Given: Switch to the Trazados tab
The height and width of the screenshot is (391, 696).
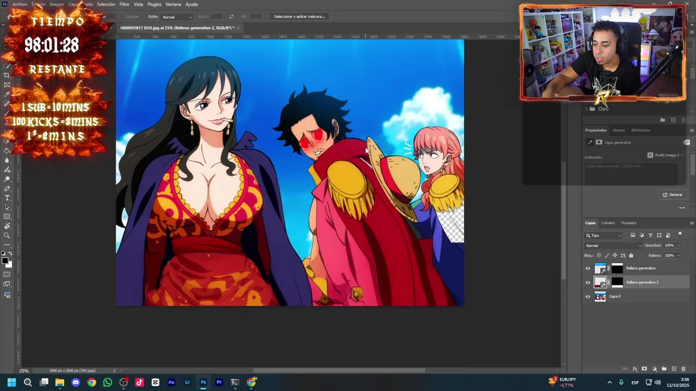Looking at the screenshot, I should [629, 223].
